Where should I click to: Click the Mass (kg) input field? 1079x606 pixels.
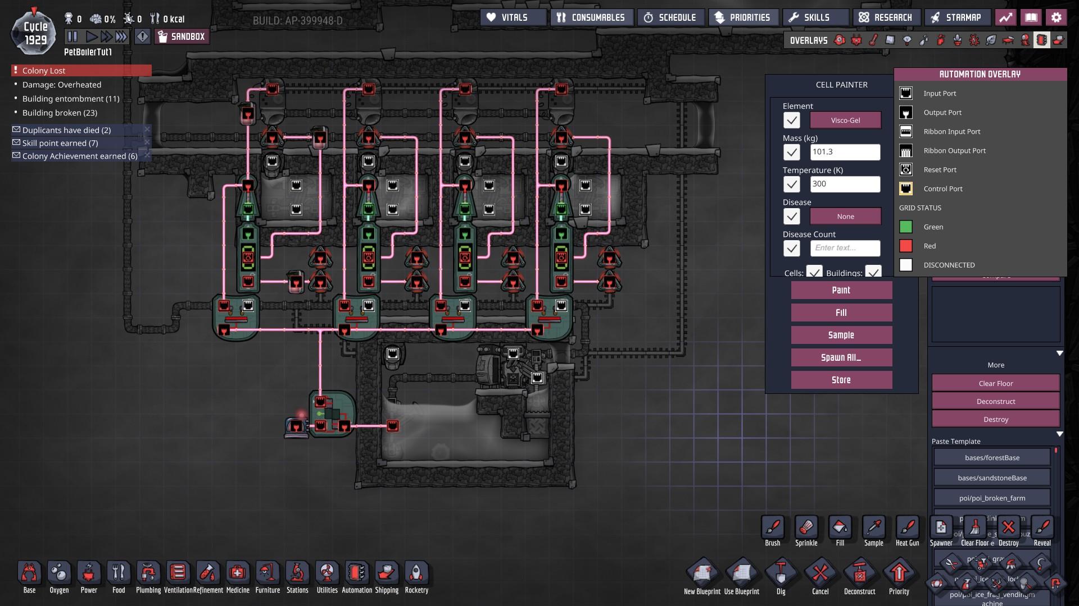[845, 152]
